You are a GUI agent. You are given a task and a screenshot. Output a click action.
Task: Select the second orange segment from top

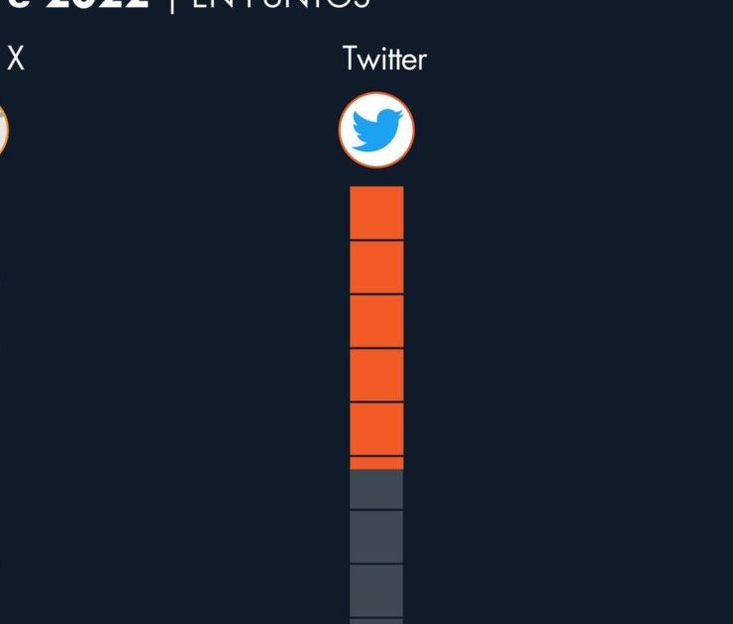click(x=376, y=267)
